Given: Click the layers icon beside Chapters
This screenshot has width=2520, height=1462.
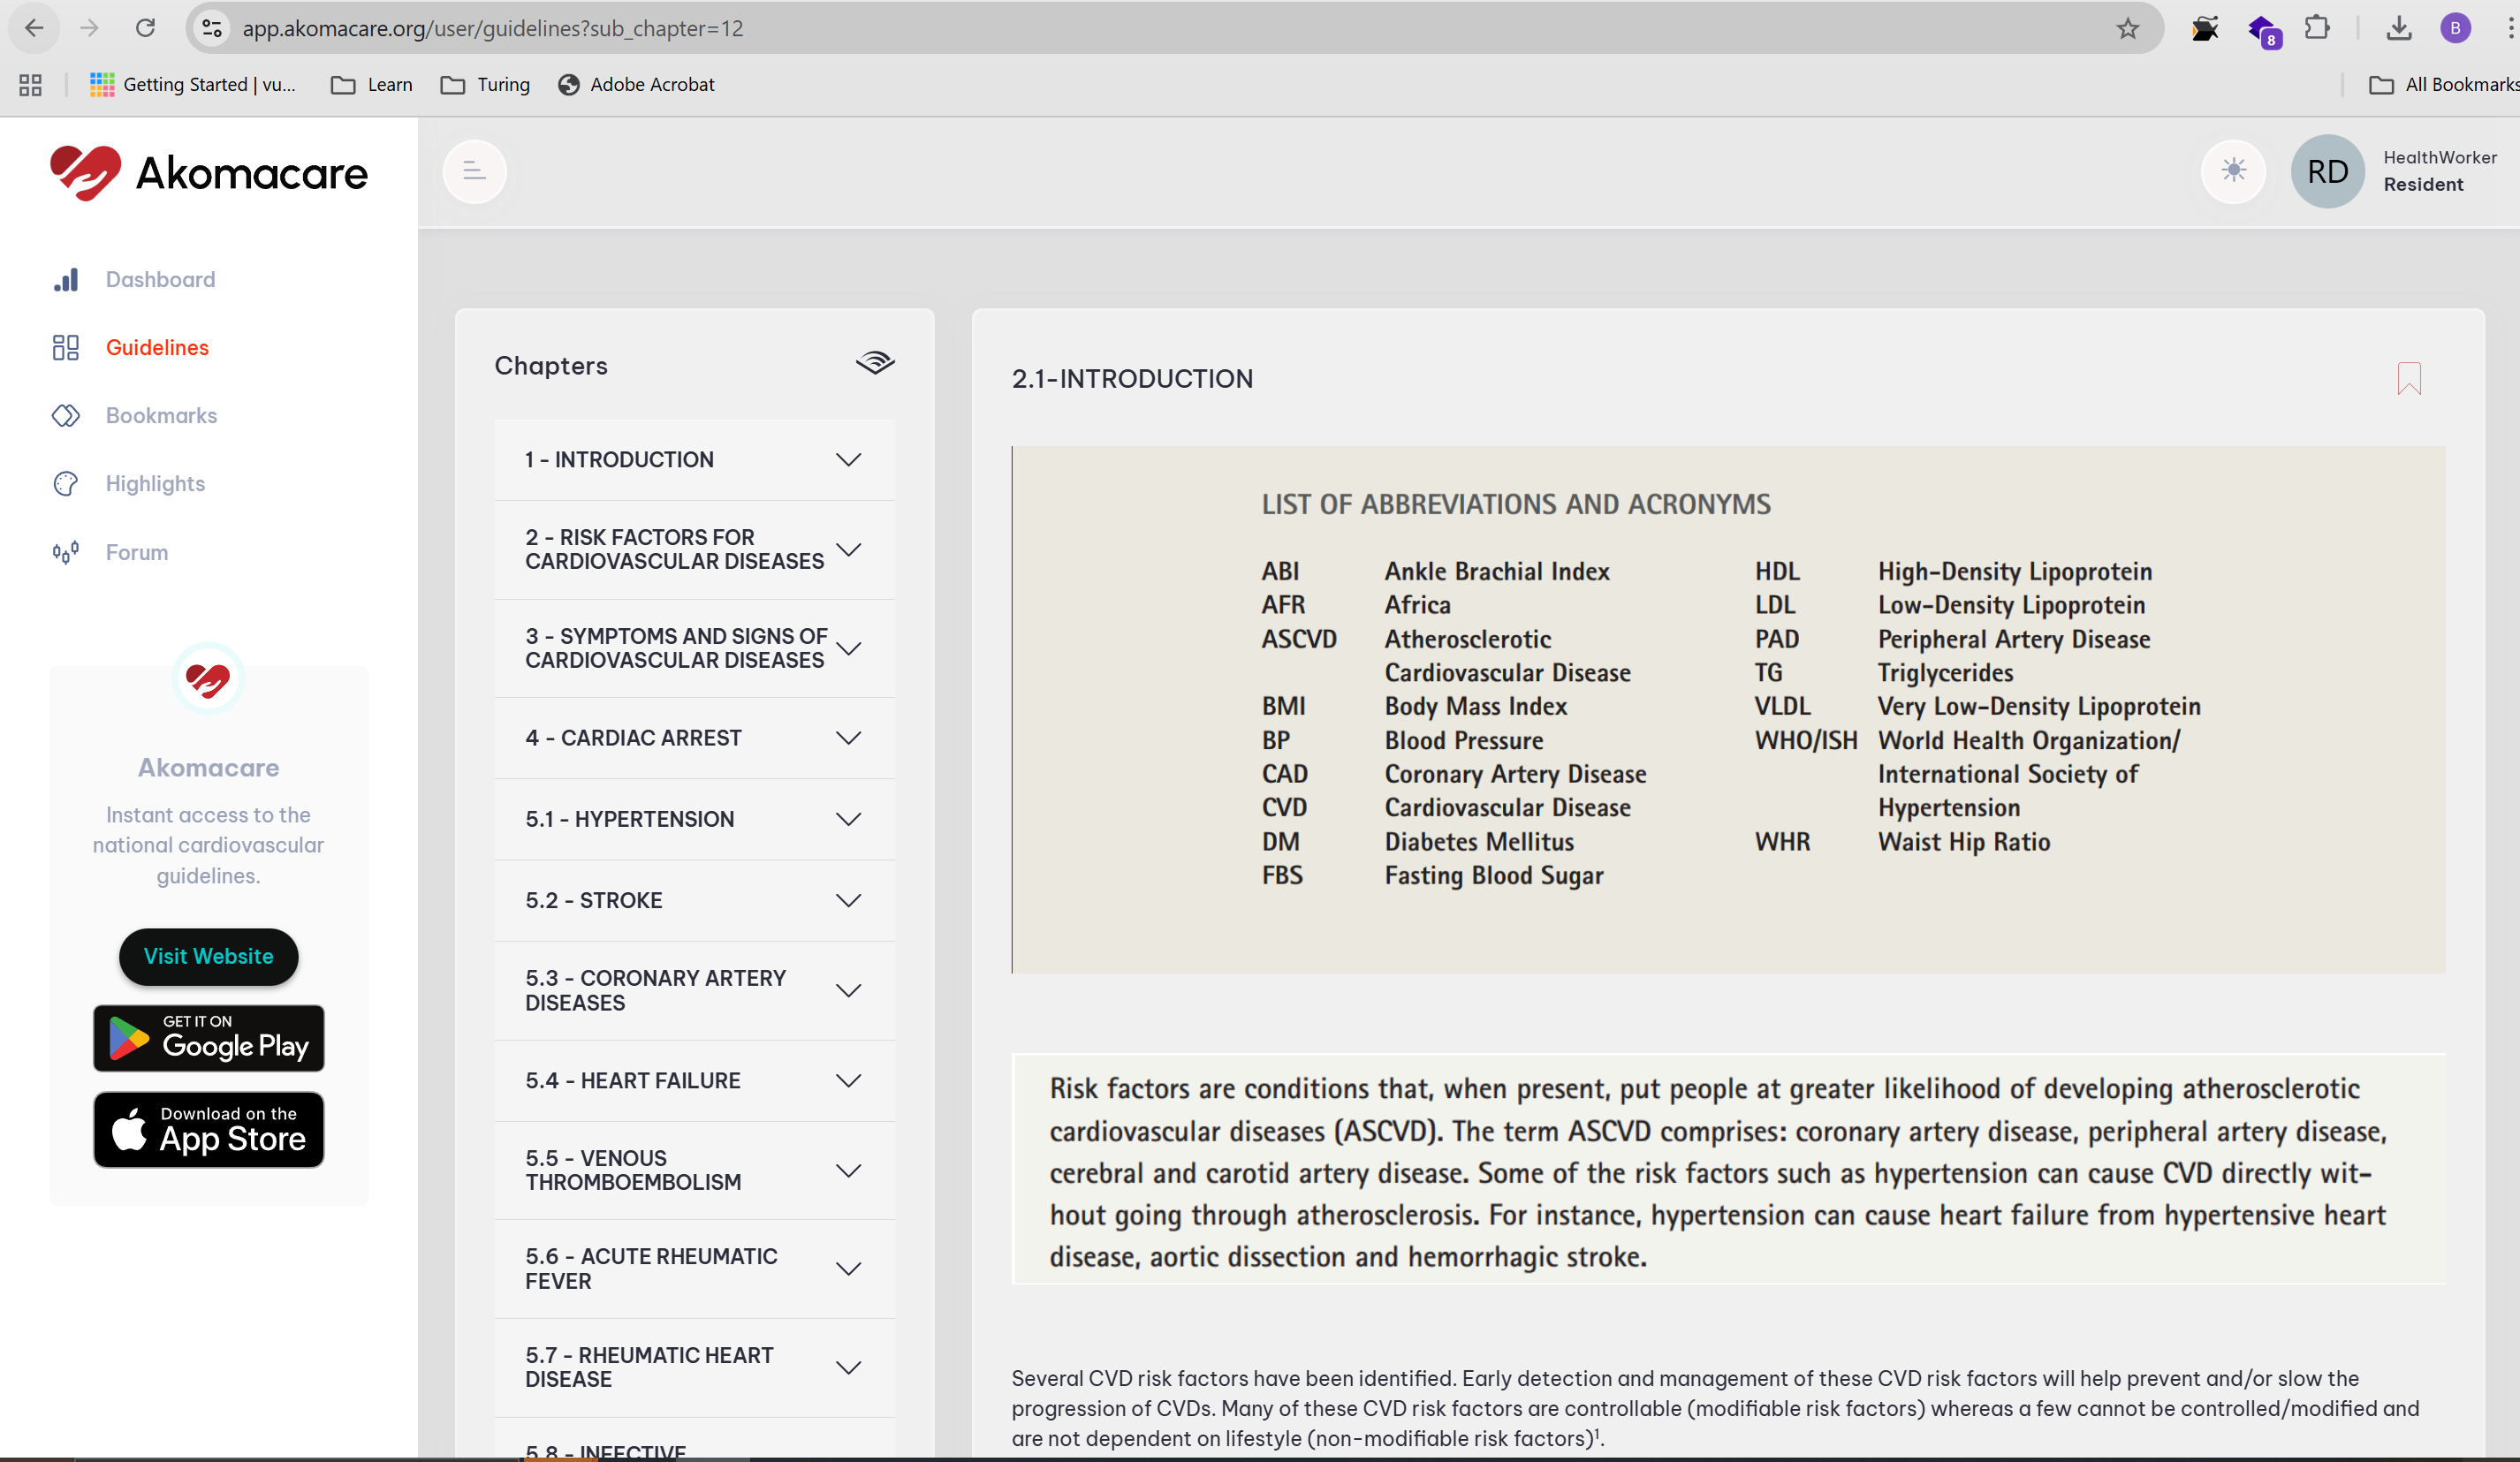Looking at the screenshot, I should coord(874,364).
